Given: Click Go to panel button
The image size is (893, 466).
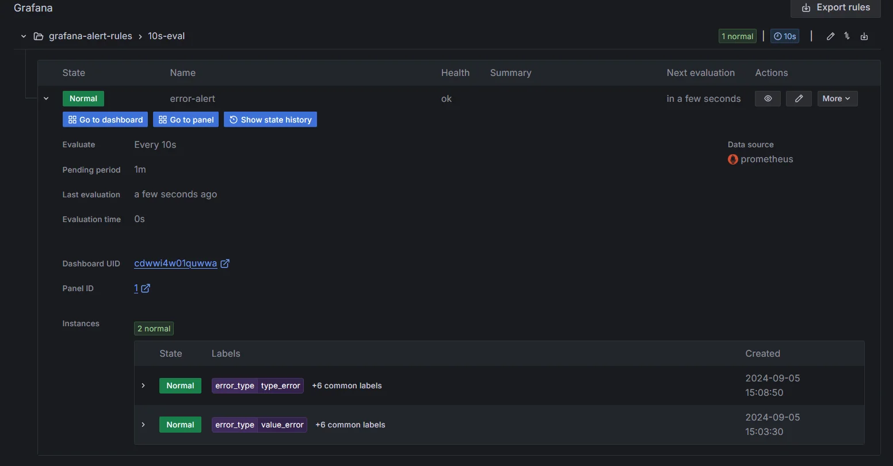Looking at the screenshot, I should point(186,120).
